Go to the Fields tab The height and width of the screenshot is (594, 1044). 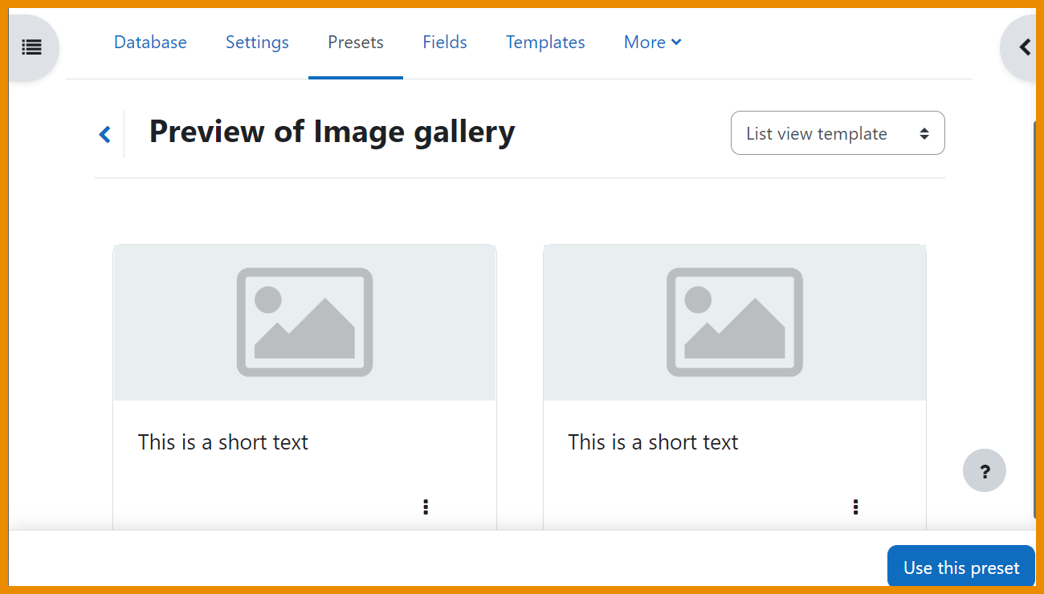coord(445,43)
